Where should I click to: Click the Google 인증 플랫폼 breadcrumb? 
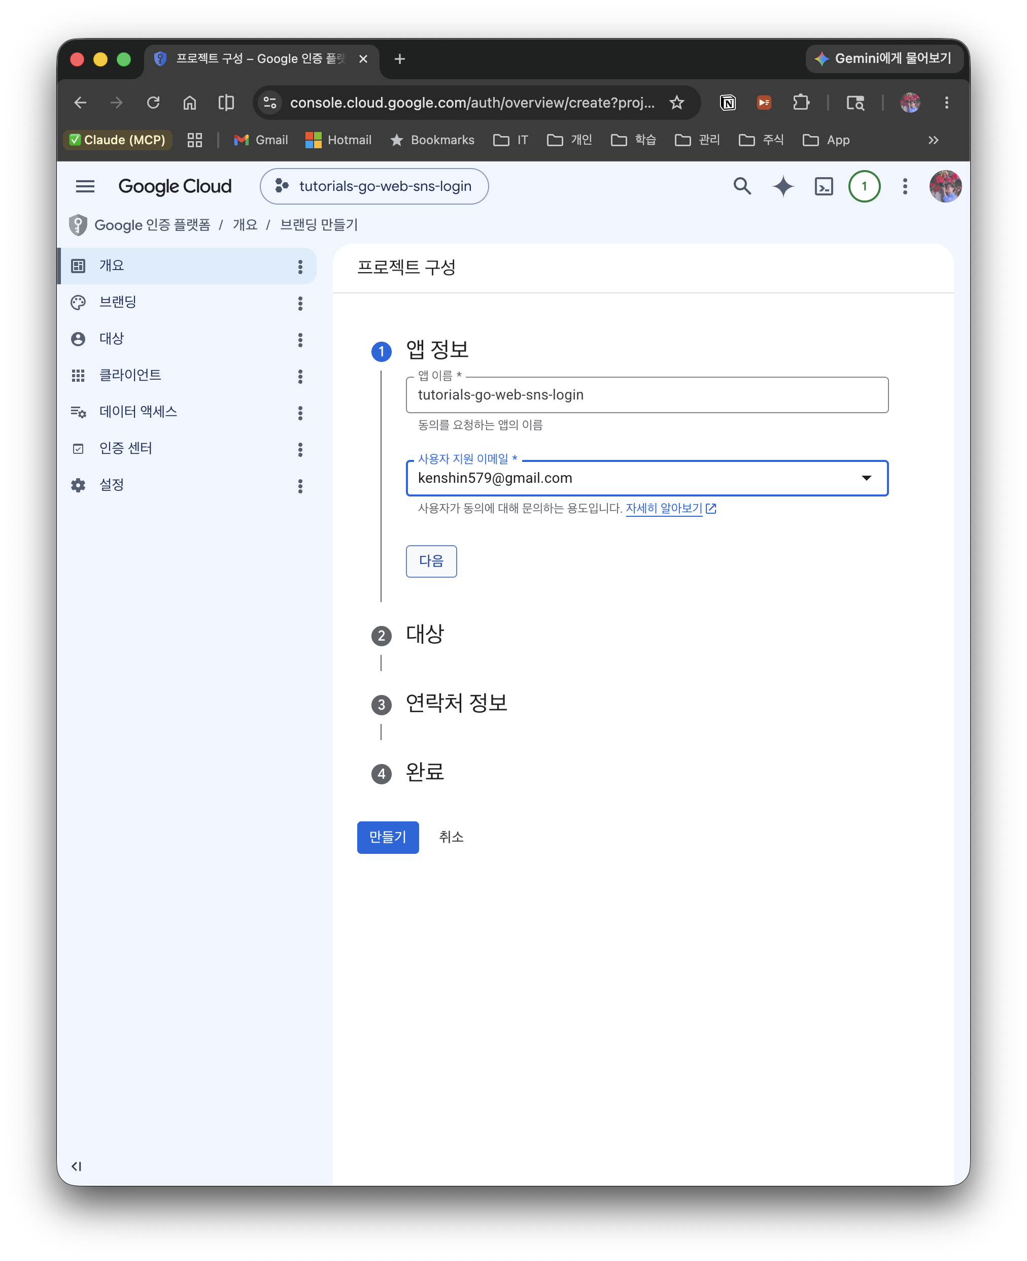pyautogui.click(x=152, y=225)
